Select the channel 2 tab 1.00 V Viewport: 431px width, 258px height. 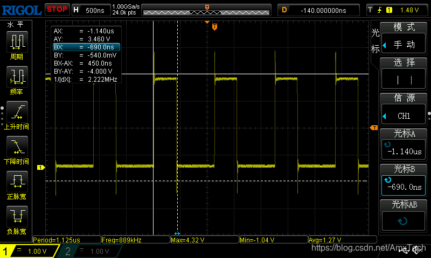91,251
